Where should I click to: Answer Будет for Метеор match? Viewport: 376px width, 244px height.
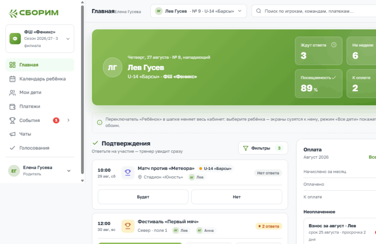(143, 197)
